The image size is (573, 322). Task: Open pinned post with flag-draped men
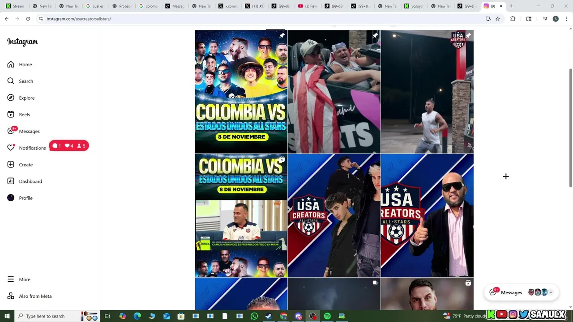pyautogui.click(x=334, y=92)
